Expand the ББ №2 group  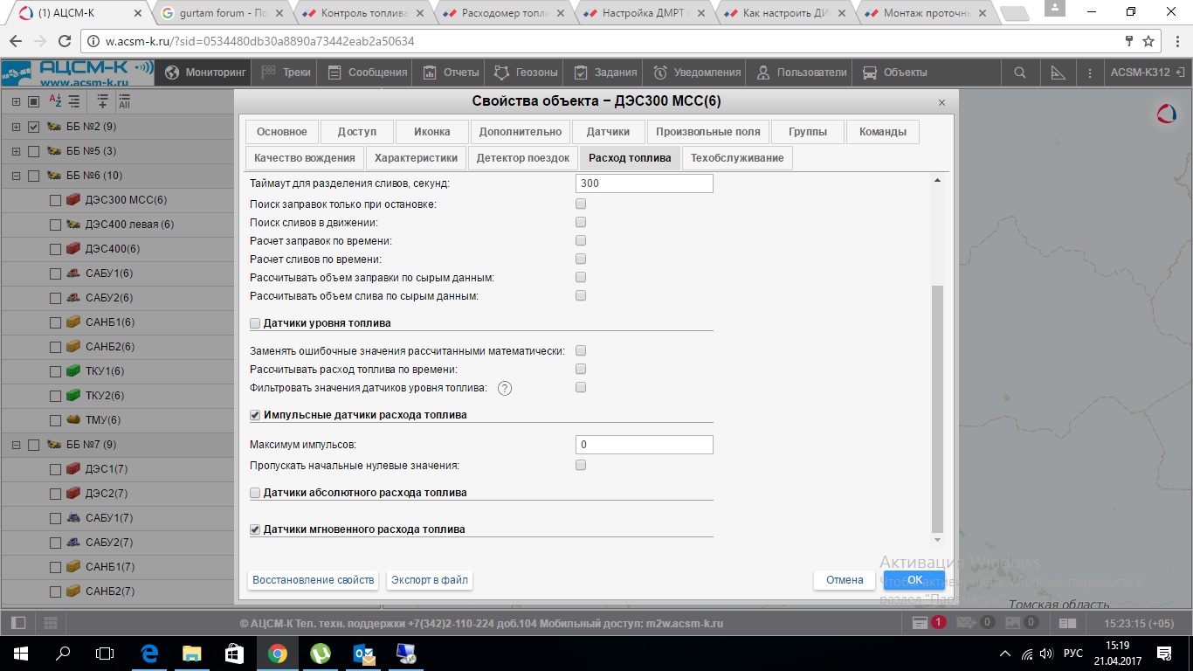point(16,127)
